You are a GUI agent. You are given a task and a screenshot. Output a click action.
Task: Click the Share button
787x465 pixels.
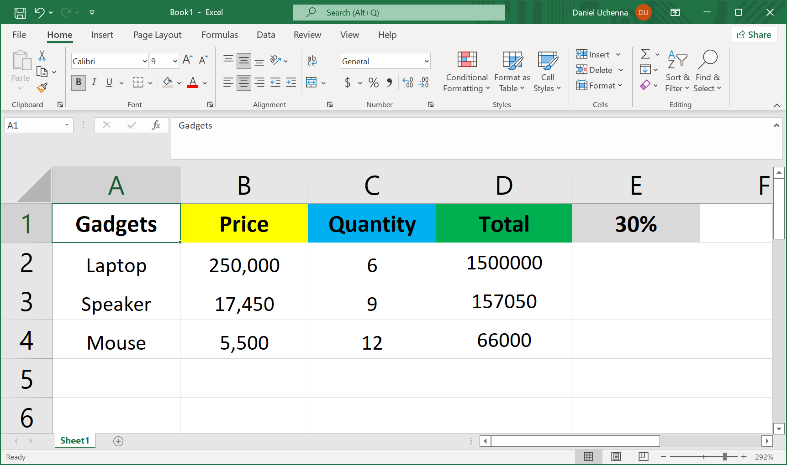tap(754, 35)
